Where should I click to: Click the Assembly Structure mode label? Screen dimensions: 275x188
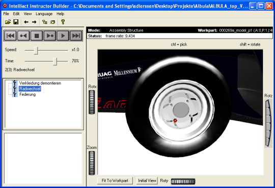(126, 30)
